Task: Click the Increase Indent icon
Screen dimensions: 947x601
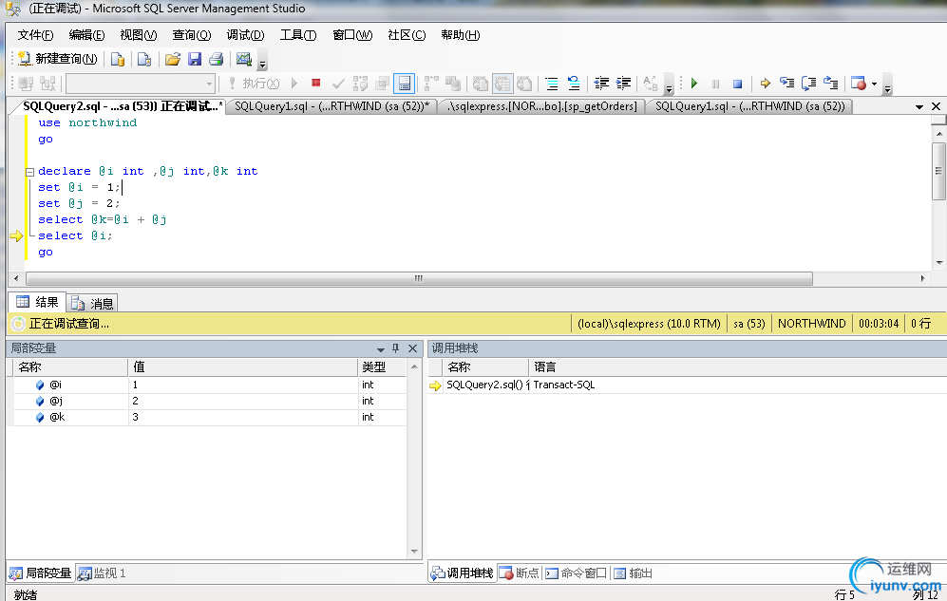Action: pos(623,84)
